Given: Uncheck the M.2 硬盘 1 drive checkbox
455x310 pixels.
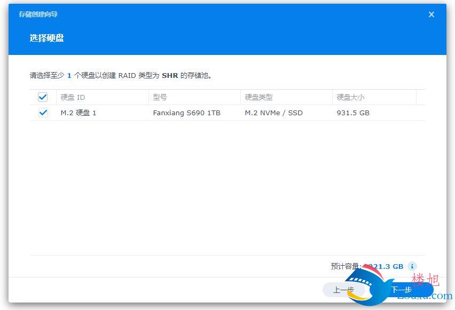Looking at the screenshot, I should pyautogui.click(x=43, y=113).
